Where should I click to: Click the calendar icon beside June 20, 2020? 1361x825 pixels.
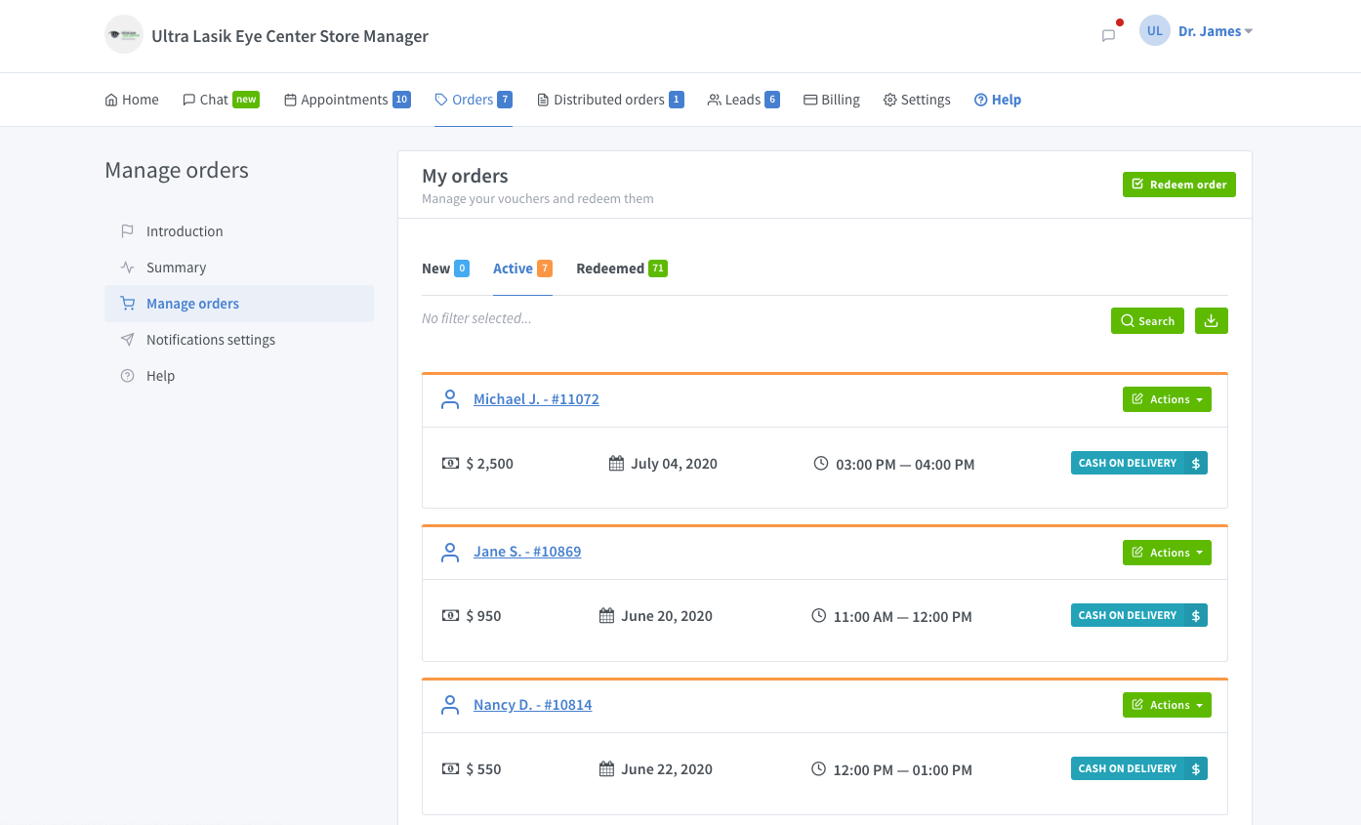(606, 616)
